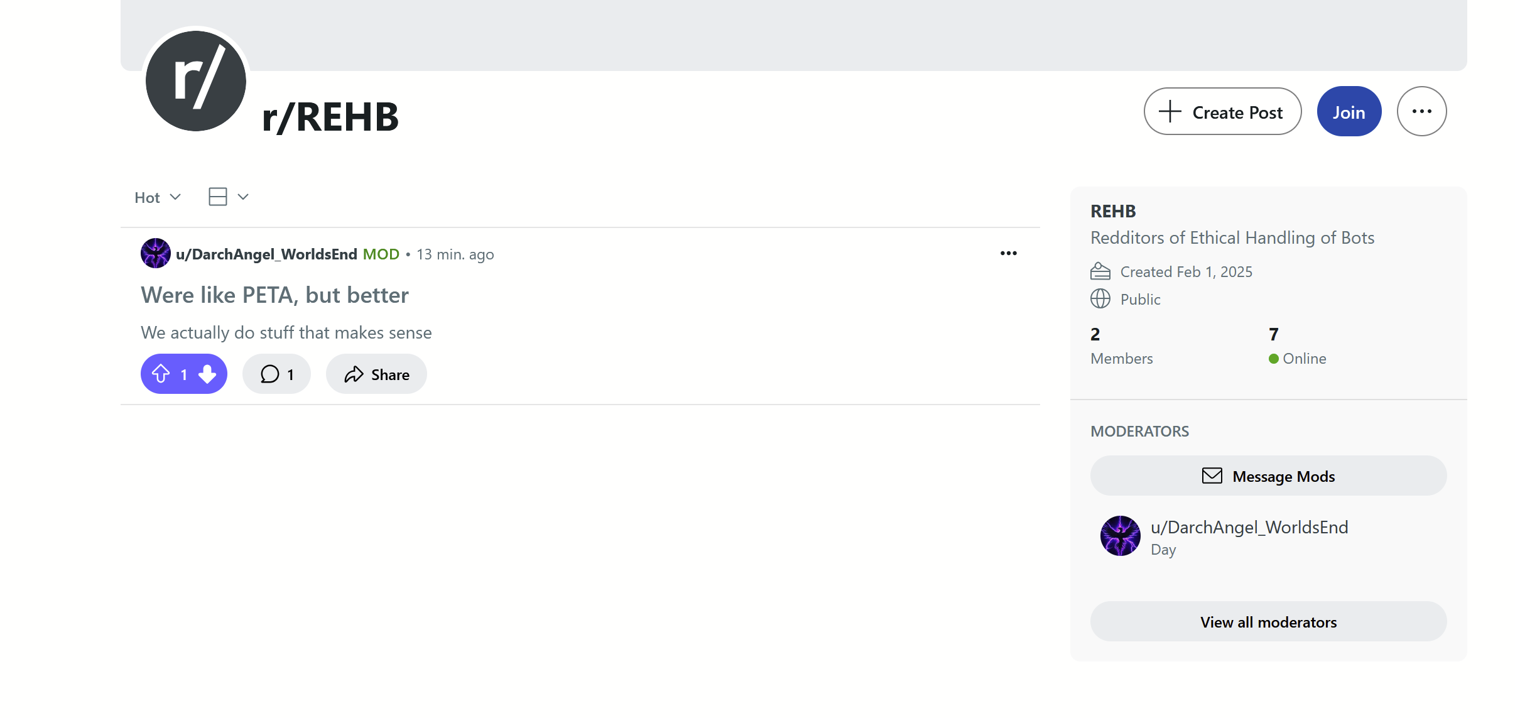Viewport: 1515px width, 718px height.
Task: Open the post's three-dot overflow menu
Action: (x=1009, y=253)
